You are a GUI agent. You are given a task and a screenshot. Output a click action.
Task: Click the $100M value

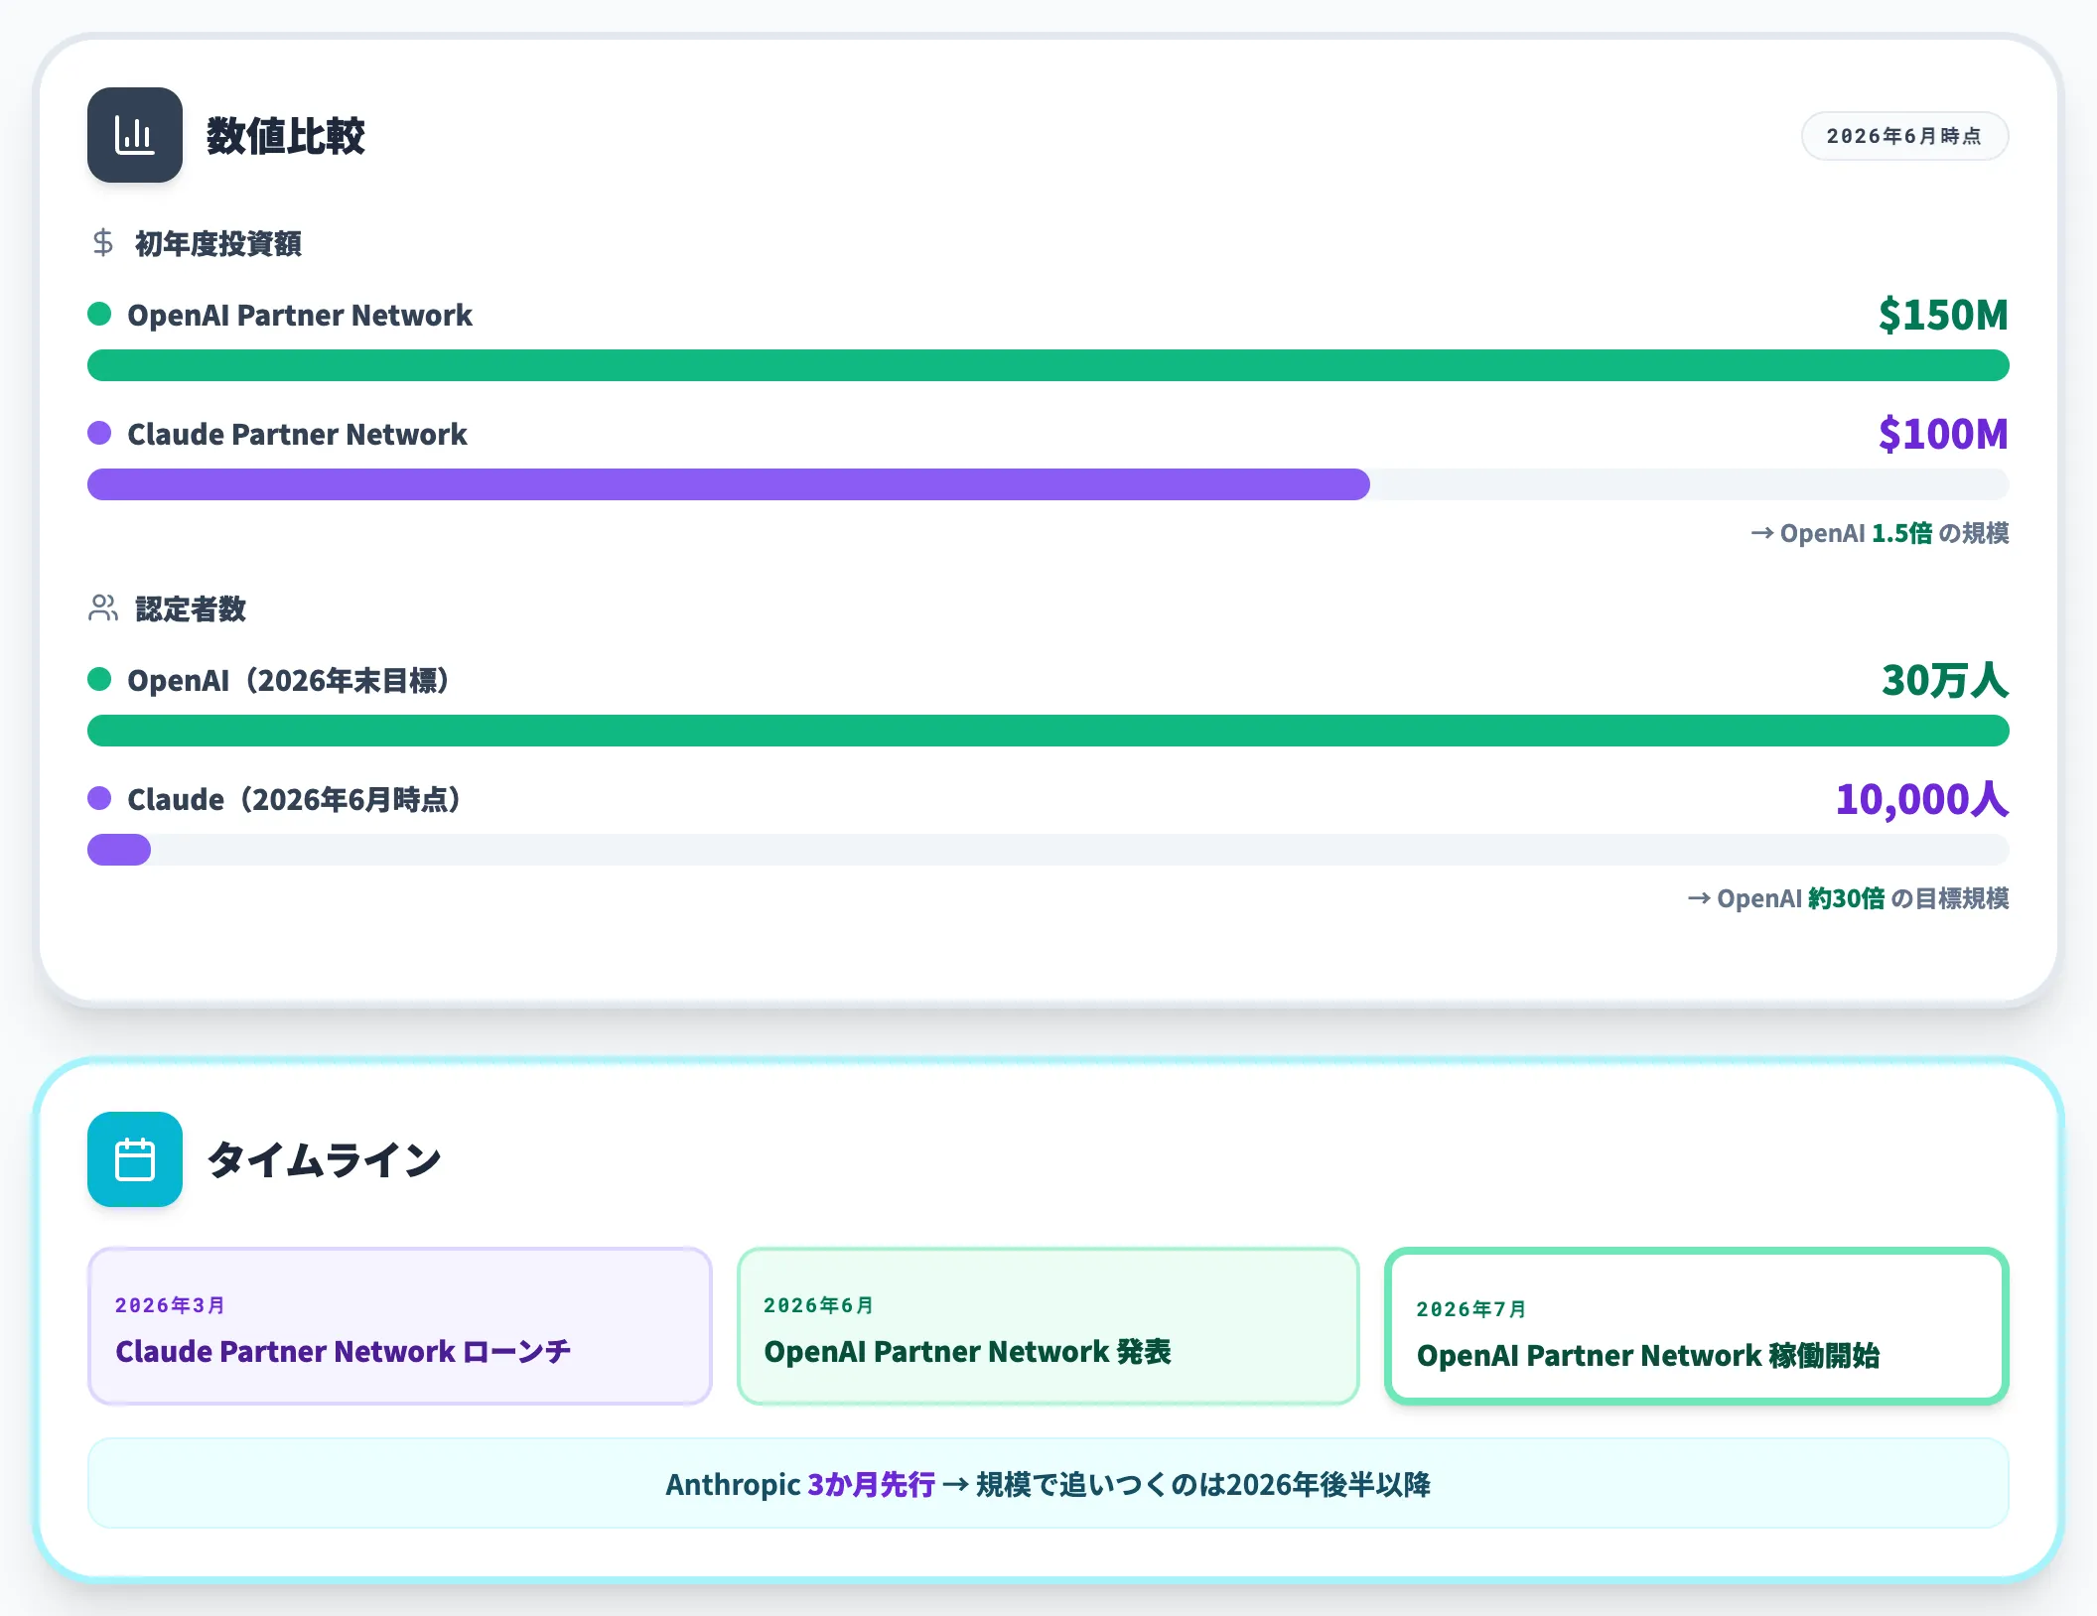(x=1943, y=434)
